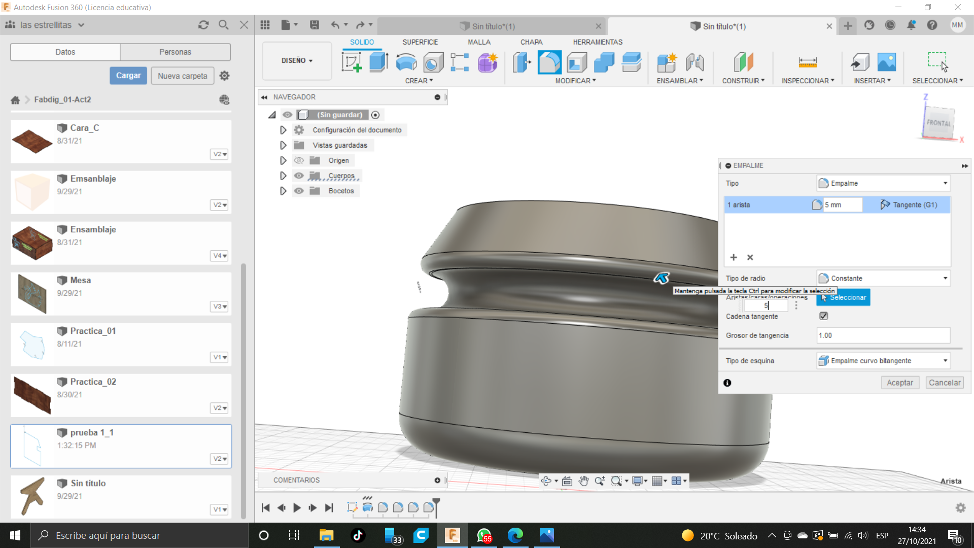Toggle visibility of Bocetos folder
This screenshot has height=548, width=974.
coord(299,191)
